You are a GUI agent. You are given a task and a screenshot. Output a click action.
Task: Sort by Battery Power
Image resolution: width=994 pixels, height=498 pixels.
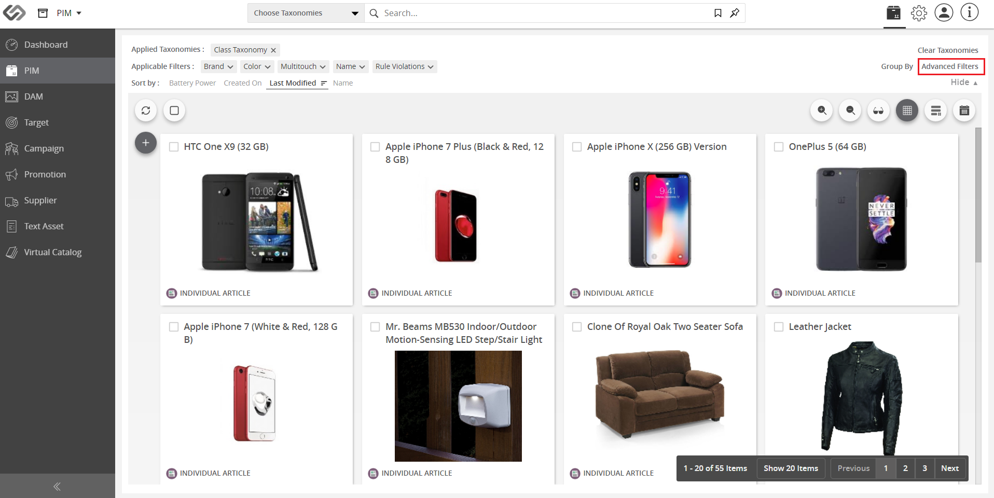(192, 83)
